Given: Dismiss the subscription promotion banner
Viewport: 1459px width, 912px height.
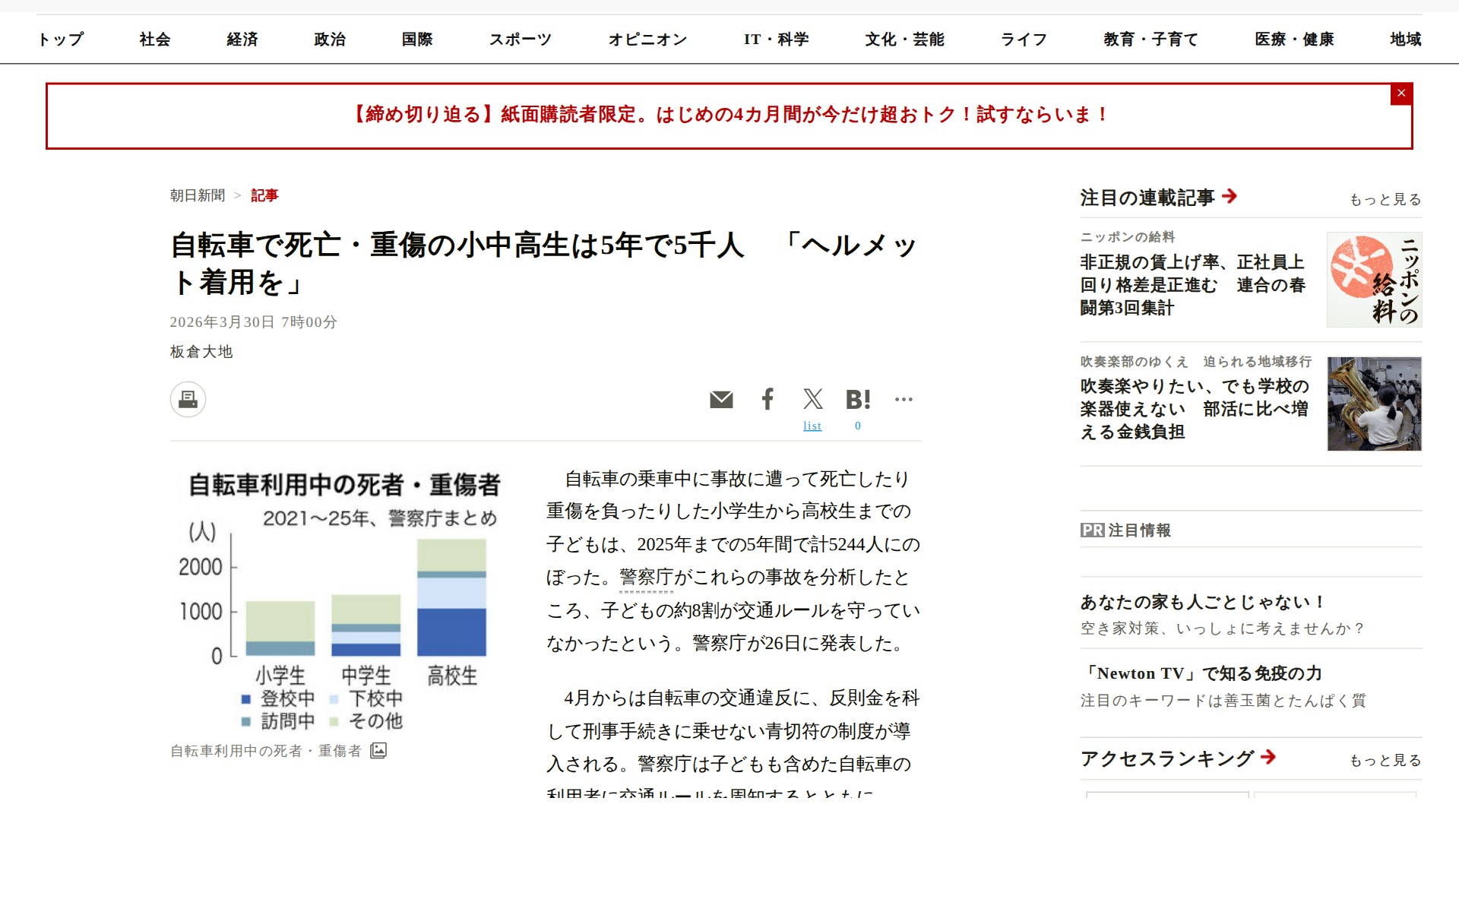Looking at the screenshot, I should [x=1401, y=93].
